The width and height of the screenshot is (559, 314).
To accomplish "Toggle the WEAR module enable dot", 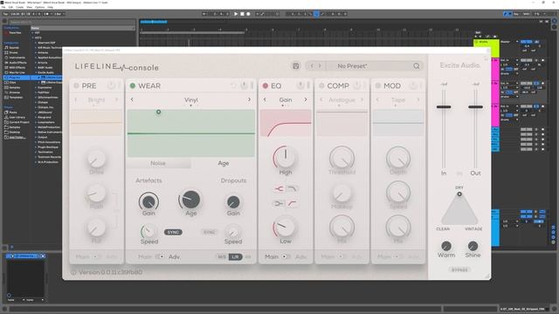I will (x=133, y=85).
